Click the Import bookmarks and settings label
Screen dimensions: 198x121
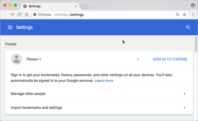point(36,108)
